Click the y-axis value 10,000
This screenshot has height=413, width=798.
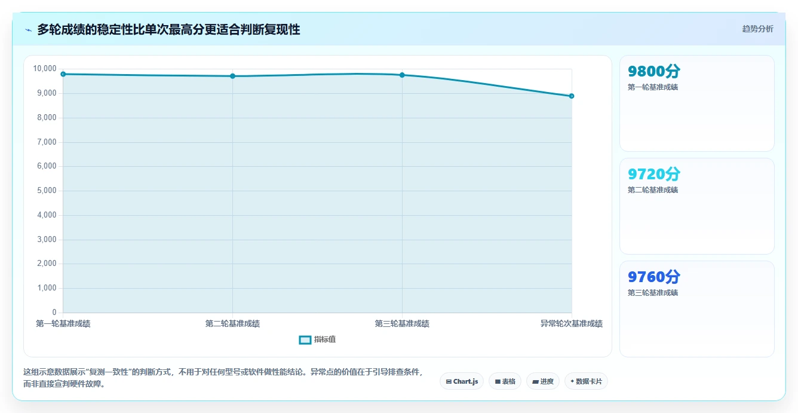(45, 69)
